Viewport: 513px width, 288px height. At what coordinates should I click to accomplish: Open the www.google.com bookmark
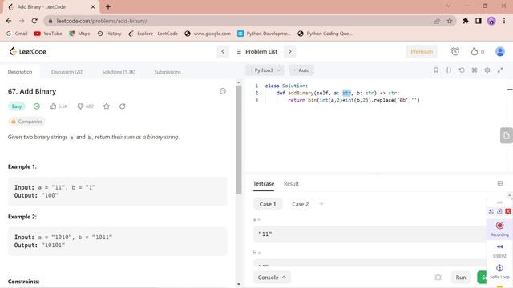pos(208,34)
